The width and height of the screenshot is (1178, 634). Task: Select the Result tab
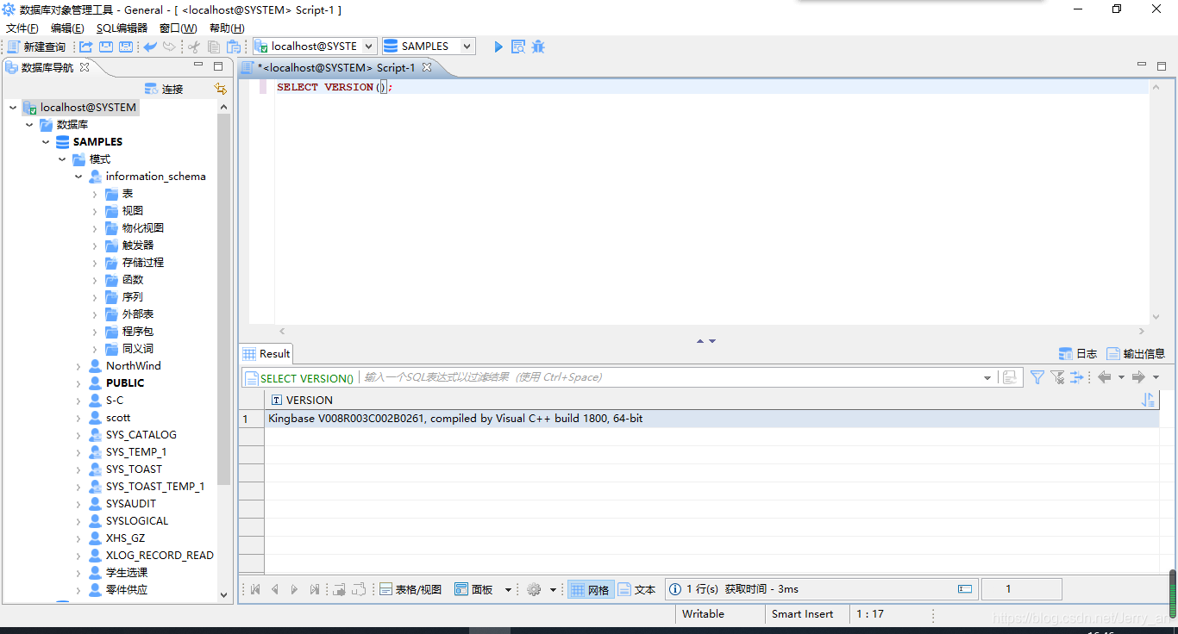[x=266, y=353]
